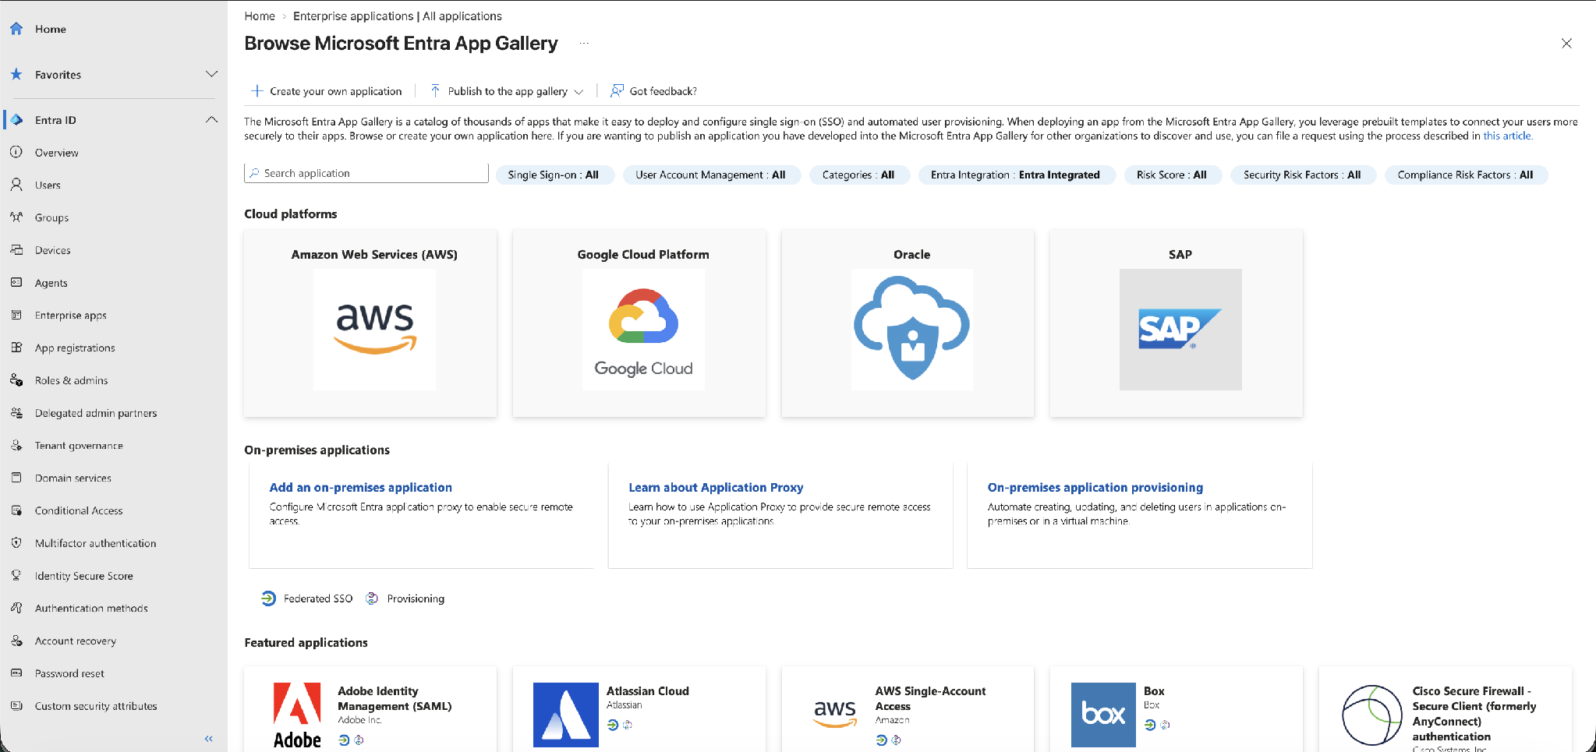Open Adobe Identity Management (SAML) app
The image size is (1596, 752).
coord(370,709)
